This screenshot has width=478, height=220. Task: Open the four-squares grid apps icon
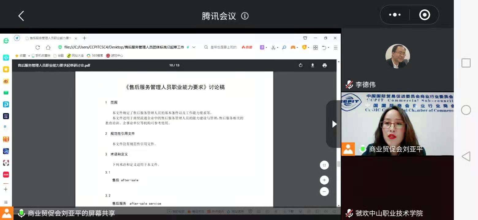pos(315,47)
